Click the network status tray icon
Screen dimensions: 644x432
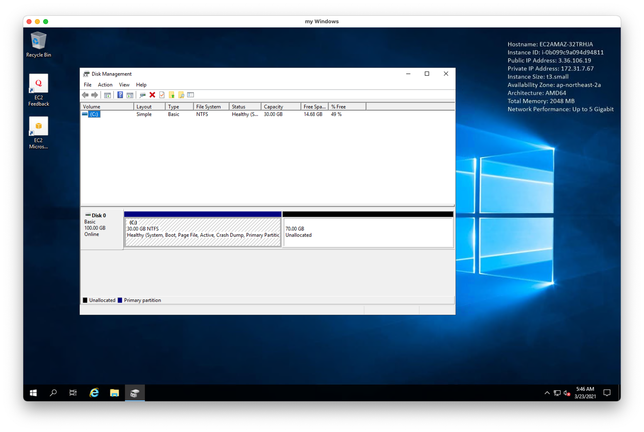[x=557, y=393]
